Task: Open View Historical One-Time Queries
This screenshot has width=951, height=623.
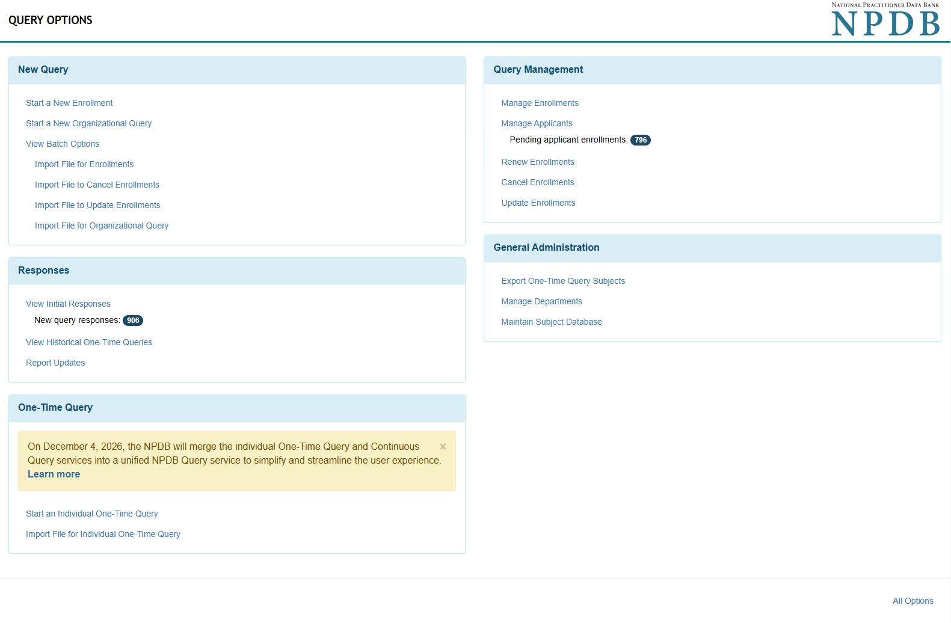Action: coord(89,342)
